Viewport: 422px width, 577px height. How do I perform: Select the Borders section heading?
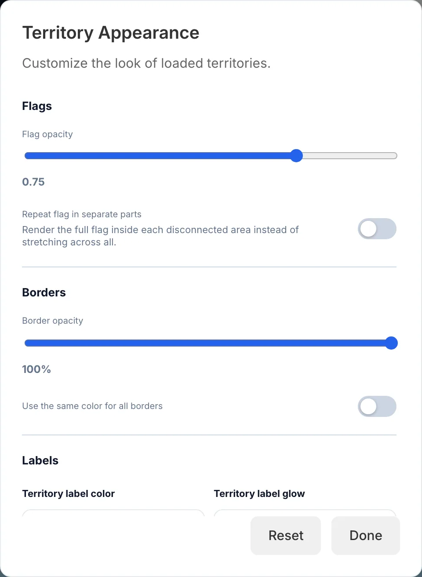(44, 292)
